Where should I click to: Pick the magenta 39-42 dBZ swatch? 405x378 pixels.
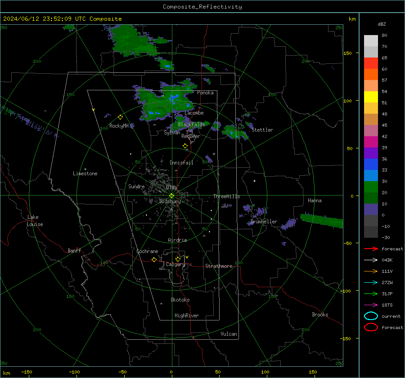[x=371, y=142]
